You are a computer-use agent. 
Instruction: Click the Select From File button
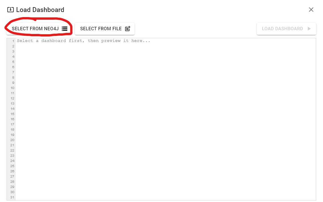pos(105,29)
